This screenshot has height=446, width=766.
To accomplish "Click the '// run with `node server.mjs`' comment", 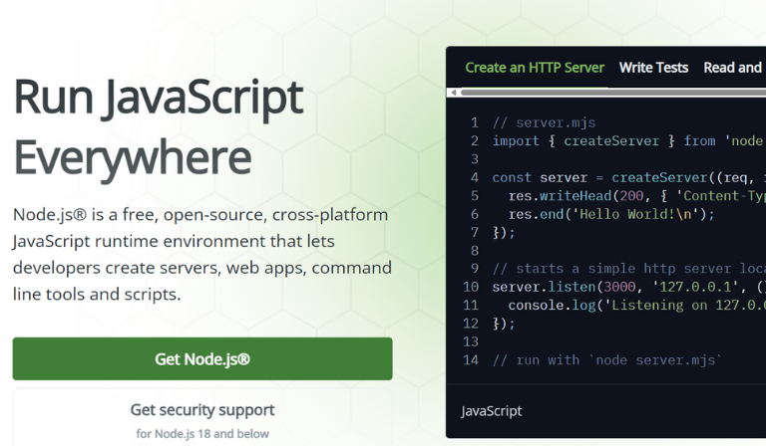I will pyautogui.click(x=607, y=360).
